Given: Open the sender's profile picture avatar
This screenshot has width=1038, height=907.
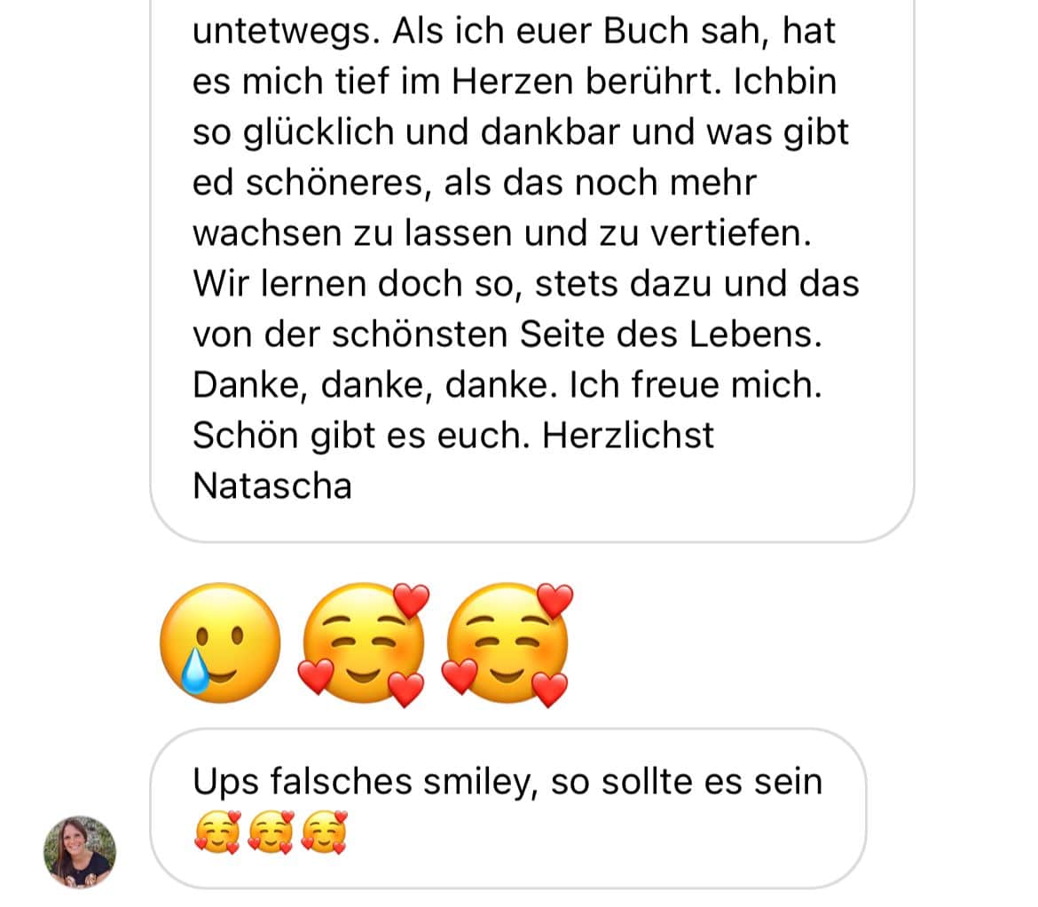Looking at the screenshot, I should click(x=80, y=852).
